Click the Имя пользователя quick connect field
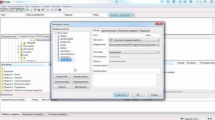Screen dimensions: 215x120 [x=54, y=15]
